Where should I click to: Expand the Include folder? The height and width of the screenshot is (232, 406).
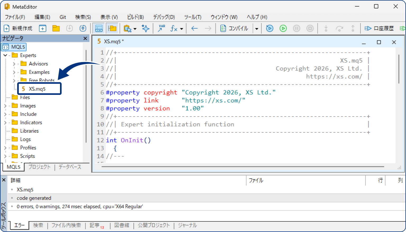click(x=5, y=114)
